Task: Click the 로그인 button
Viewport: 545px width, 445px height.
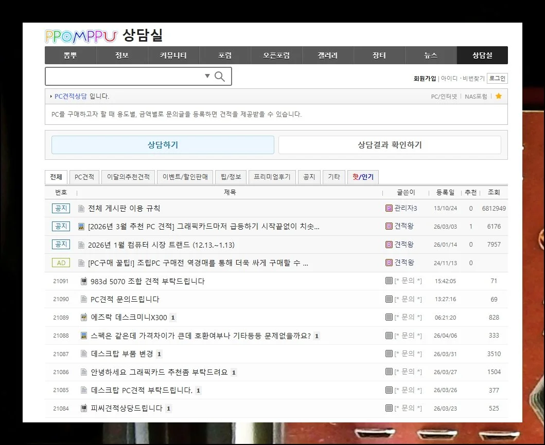Action: click(498, 78)
